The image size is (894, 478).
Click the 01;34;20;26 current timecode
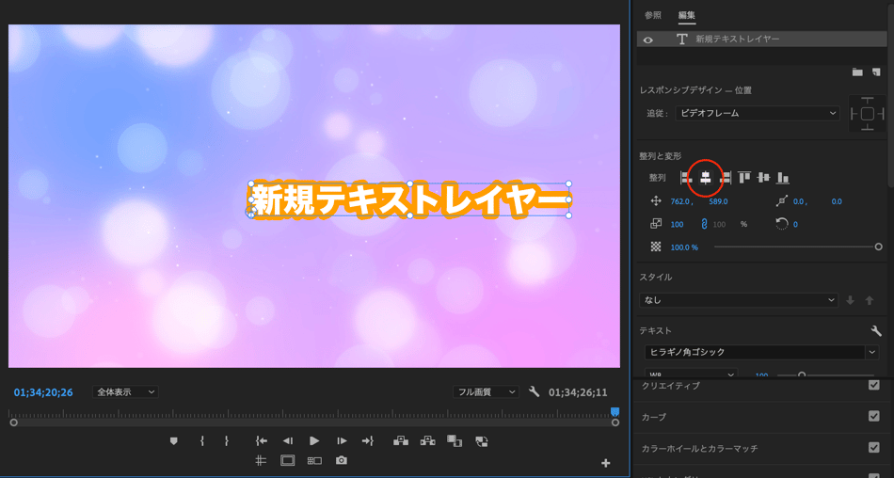(43, 392)
